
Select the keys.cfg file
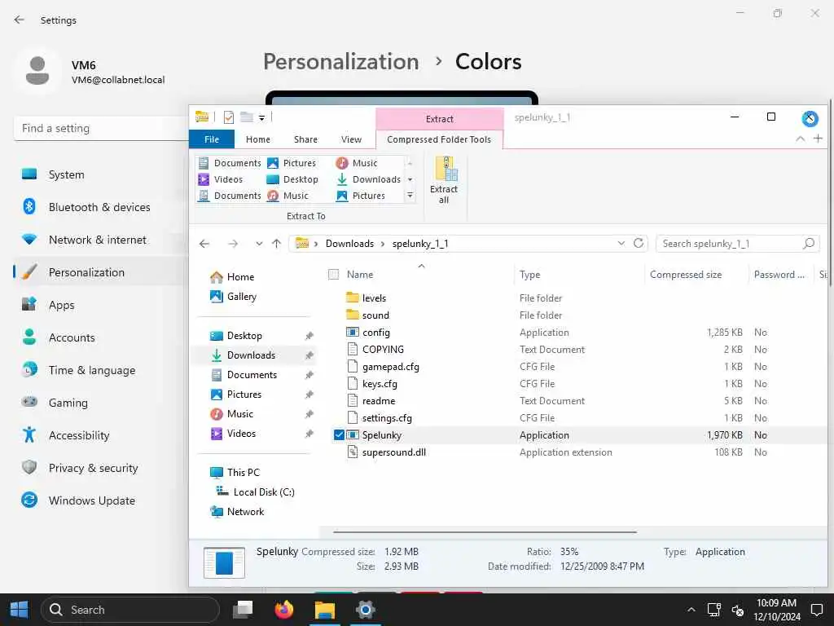tap(380, 383)
